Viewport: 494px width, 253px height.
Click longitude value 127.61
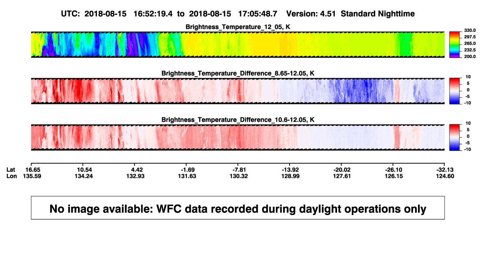(x=342, y=176)
